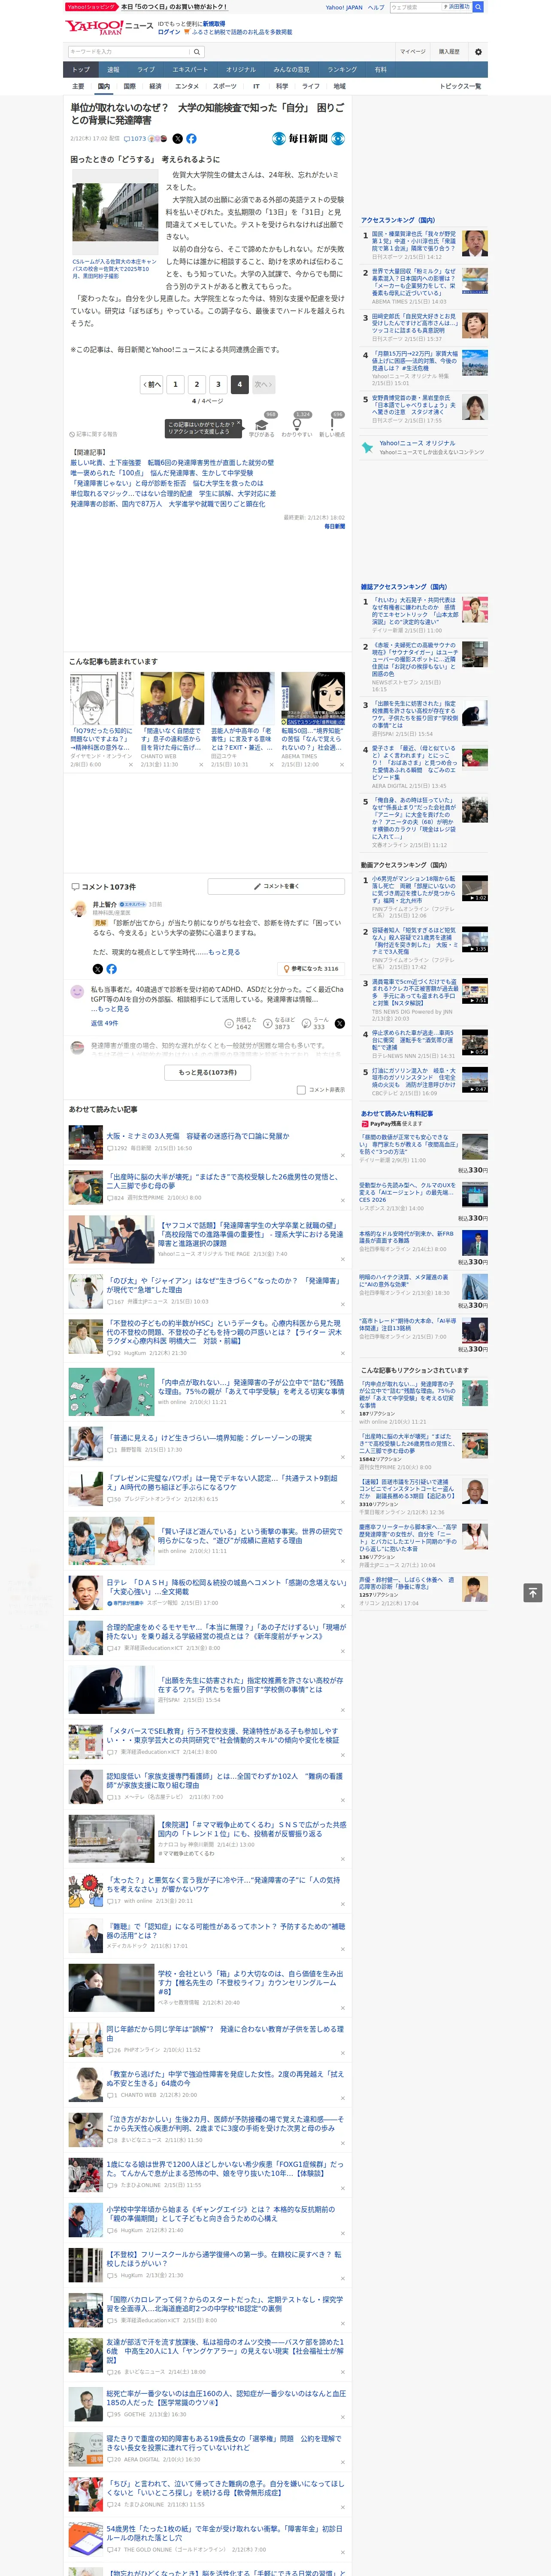
Task: Open the 速報 navigation tab
Action: tap(113, 70)
